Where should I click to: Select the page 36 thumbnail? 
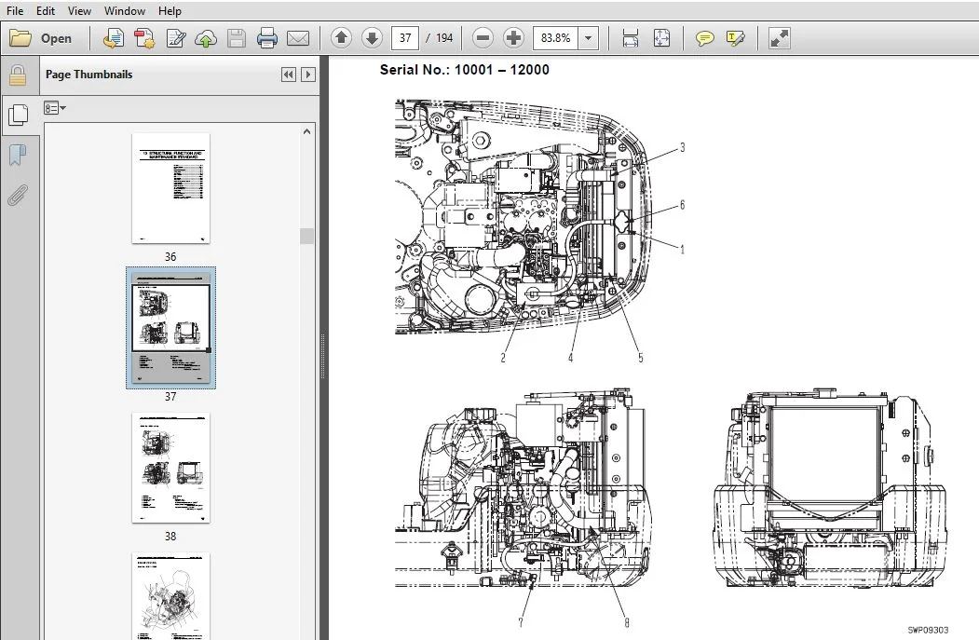[170, 188]
